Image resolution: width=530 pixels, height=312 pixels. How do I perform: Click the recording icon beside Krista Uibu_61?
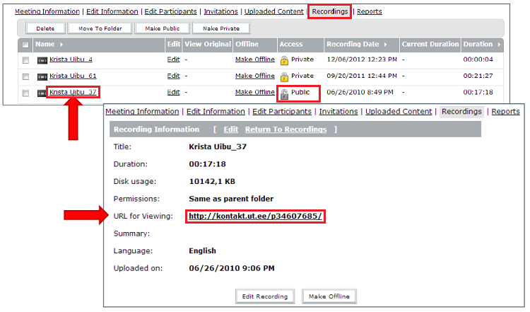coord(42,76)
